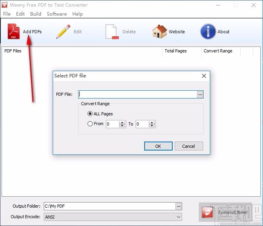
Task: Click the Output Folder path field
Action: coord(110,206)
